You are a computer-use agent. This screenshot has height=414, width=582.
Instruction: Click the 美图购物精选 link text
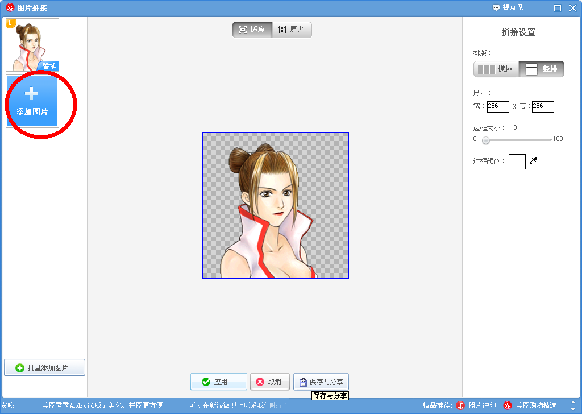coord(536,405)
